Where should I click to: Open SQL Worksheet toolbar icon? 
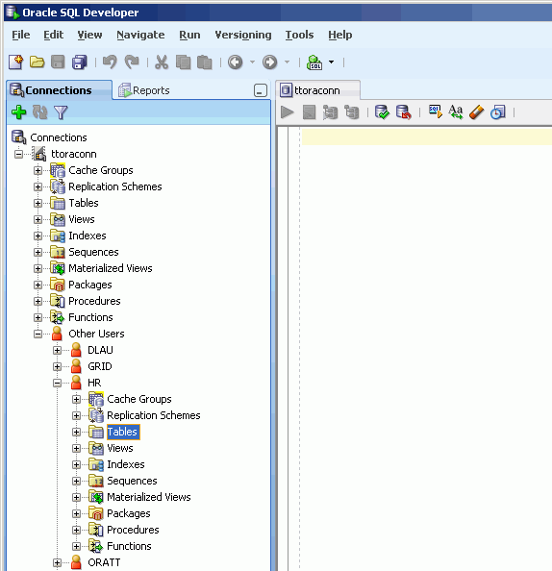pyautogui.click(x=314, y=62)
